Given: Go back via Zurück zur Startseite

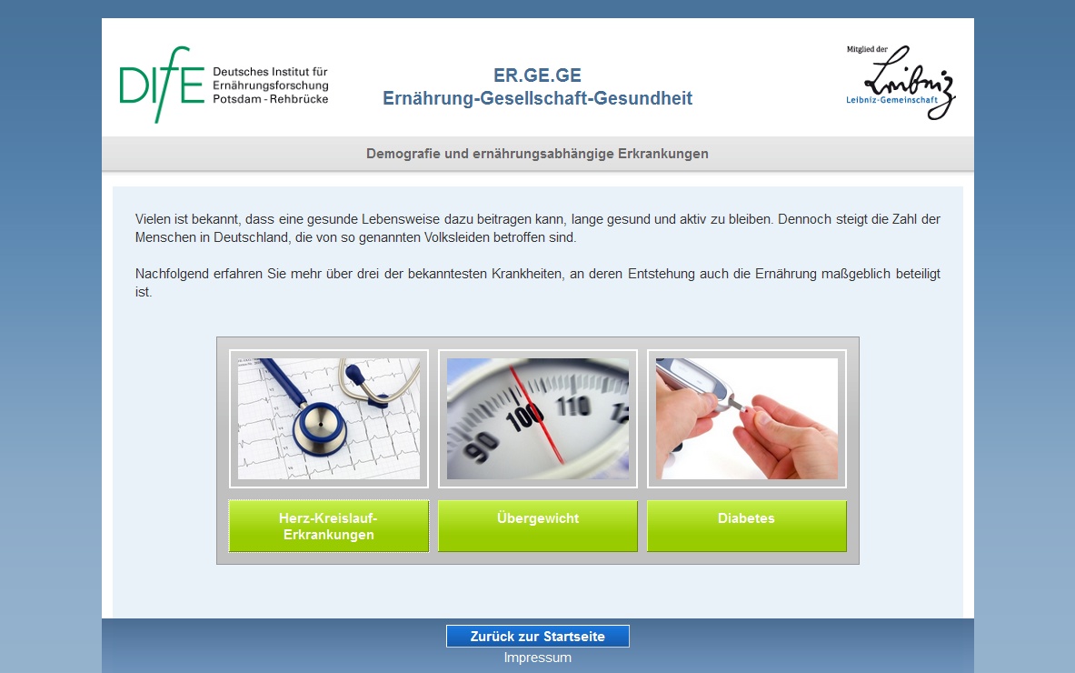Looking at the screenshot, I should (x=538, y=636).
